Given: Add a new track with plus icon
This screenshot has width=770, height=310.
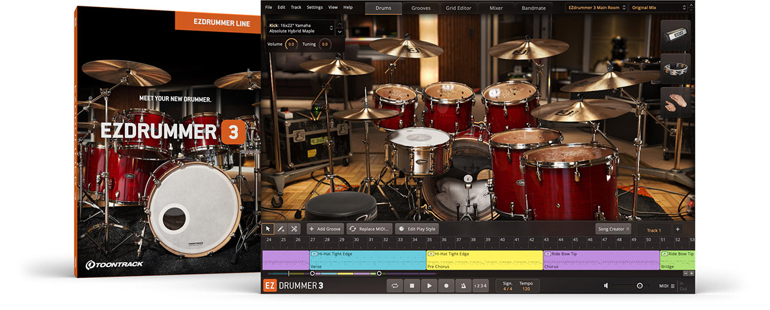Looking at the screenshot, I should (677, 229).
